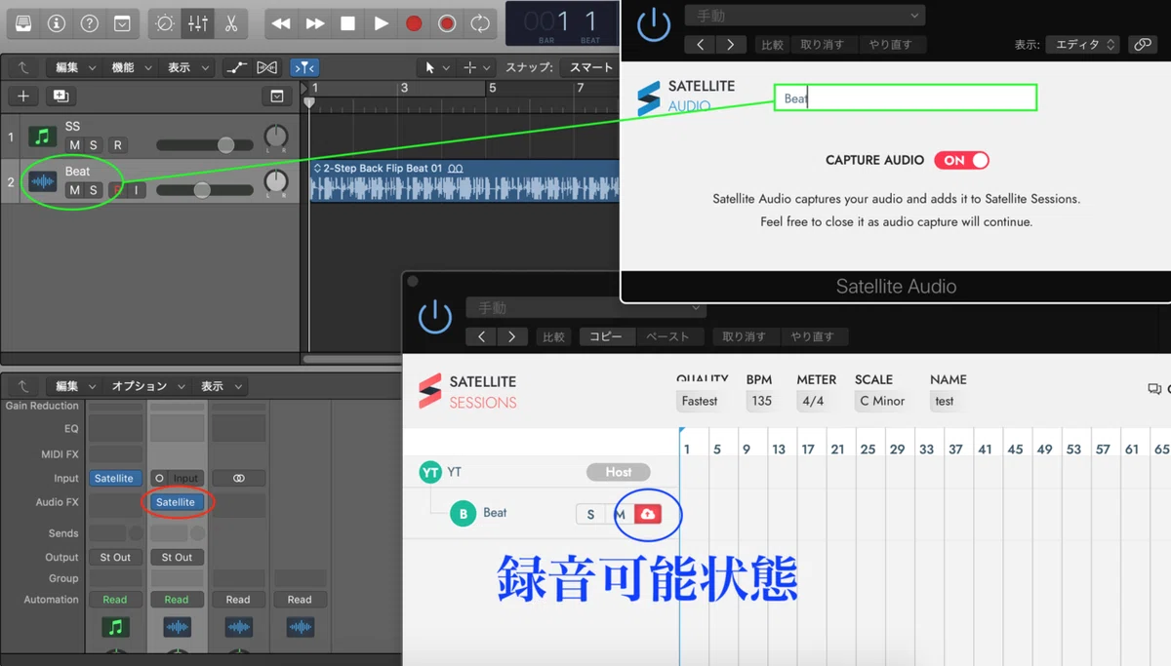Click the Beat name input field
The image size is (1171, 666).
click(906, 98)
